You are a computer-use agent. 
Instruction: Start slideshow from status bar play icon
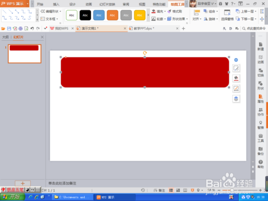(x=192, y=190)
